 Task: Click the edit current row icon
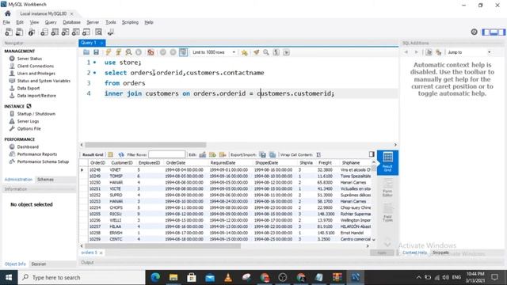[203, 154]
